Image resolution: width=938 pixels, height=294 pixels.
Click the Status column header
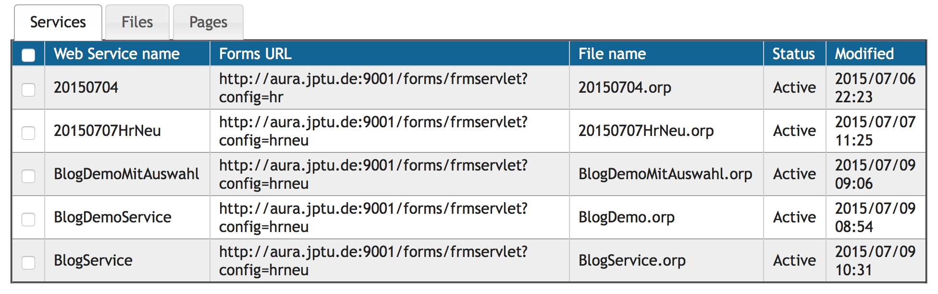click(x=793, y=54)
